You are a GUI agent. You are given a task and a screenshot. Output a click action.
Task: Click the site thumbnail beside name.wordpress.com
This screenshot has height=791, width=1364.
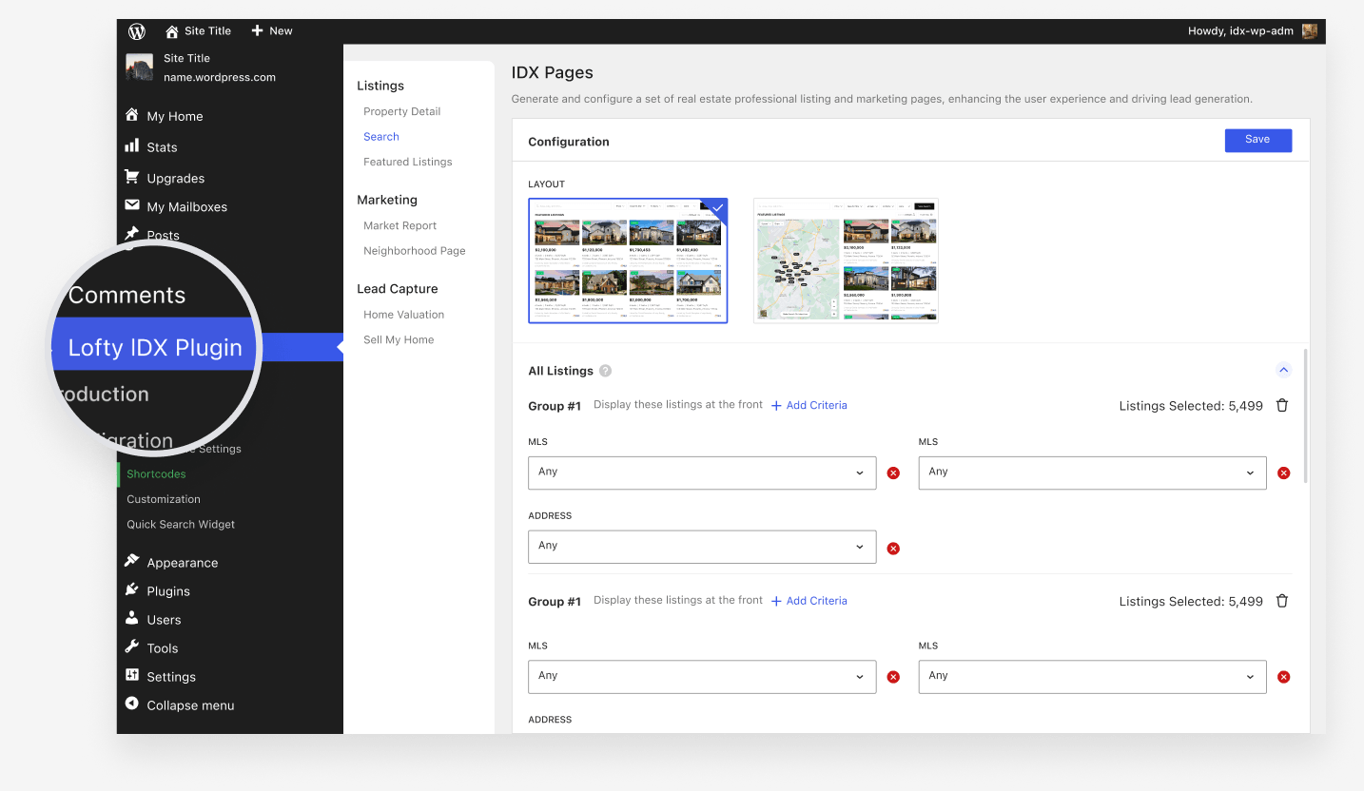(x=140, y=68)
